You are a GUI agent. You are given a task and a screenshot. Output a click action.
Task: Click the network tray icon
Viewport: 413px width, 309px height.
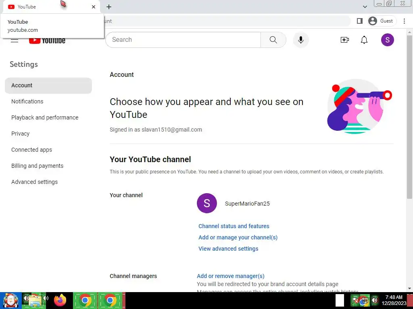tap(364, 300)
